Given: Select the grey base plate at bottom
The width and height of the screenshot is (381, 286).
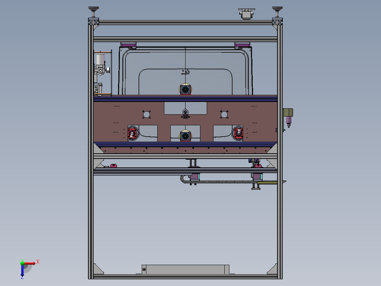Looking at the screenshot, I should coord(186,269).
